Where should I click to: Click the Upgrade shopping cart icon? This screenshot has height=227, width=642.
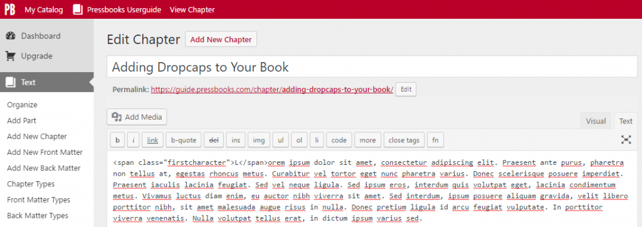pos(11,56)
